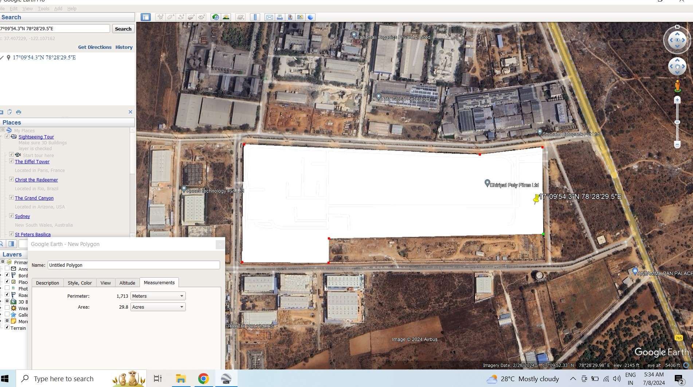This screenshot has height=387, width=693.
Task: Toggle Sydney place checkbox
Action: (x=11, y=216)
